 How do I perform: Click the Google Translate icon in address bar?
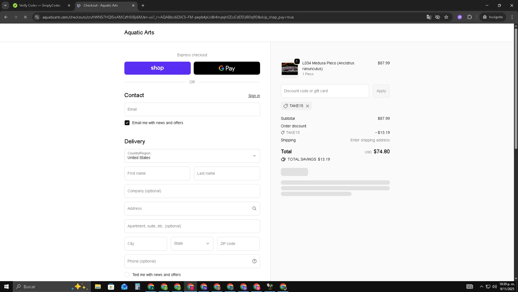[x=429, y=17]
